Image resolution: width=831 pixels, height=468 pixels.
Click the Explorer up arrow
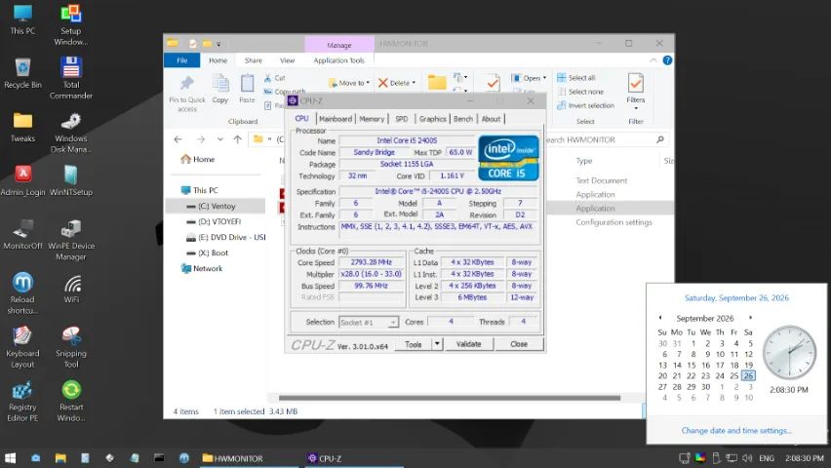(x=237, y=139)
